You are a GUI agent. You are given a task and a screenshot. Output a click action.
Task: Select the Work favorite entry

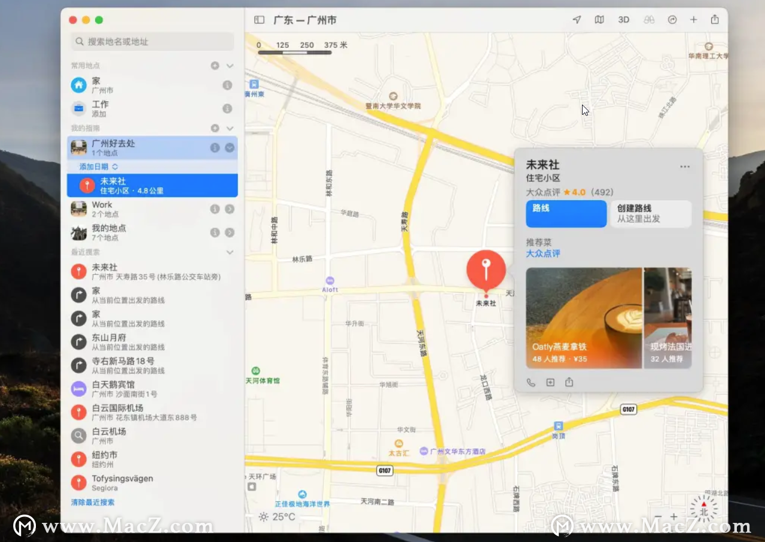coord(152,109)
